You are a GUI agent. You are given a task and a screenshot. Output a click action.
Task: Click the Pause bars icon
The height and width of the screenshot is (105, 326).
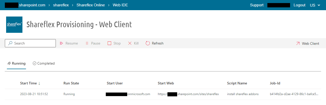[x=87, y=43]
